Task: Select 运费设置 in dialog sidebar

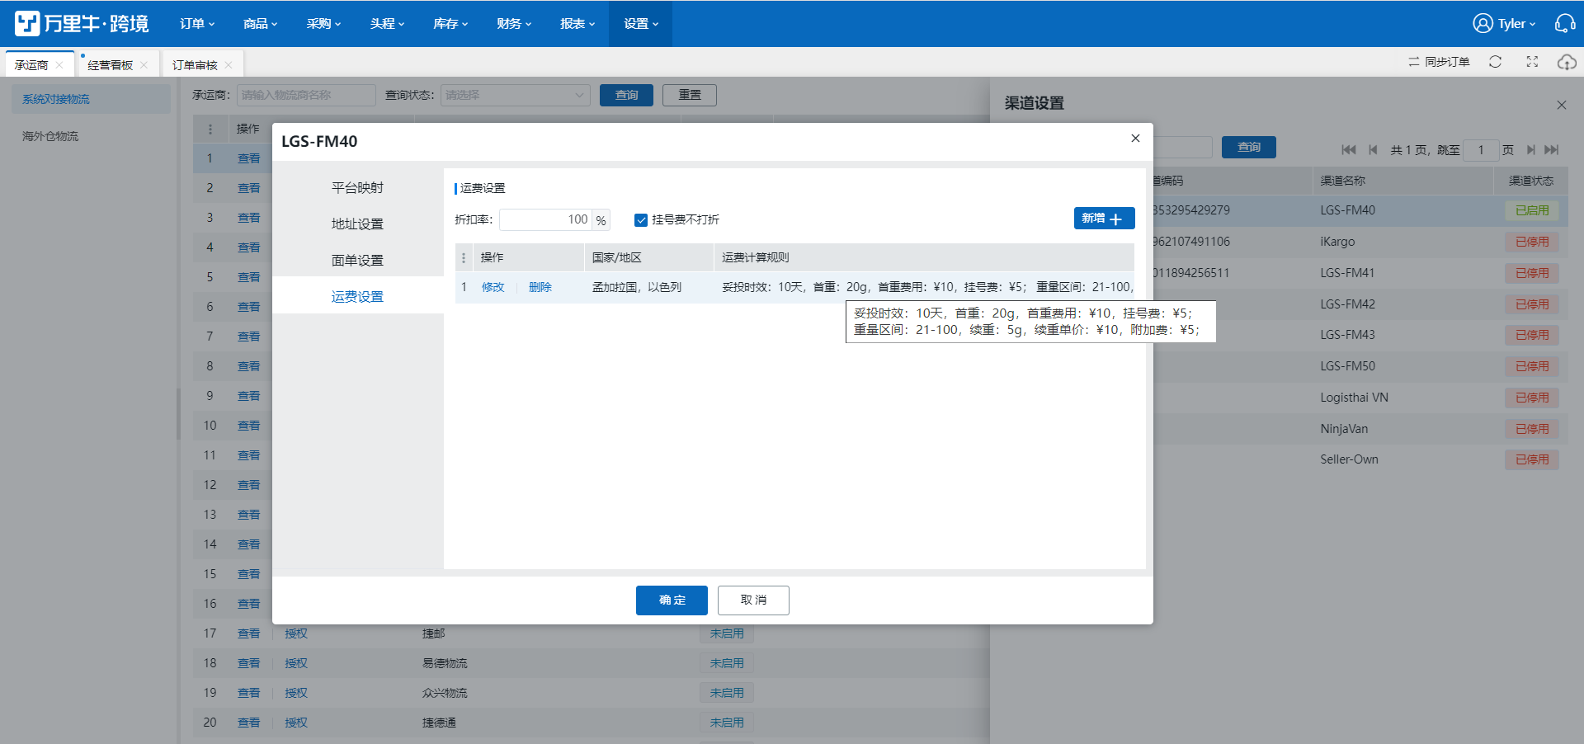Action: 357,296
